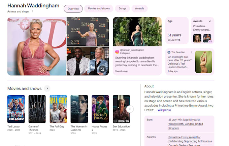
Task: Open the Game of Thrones poster
Action: [x=37, y=109]
